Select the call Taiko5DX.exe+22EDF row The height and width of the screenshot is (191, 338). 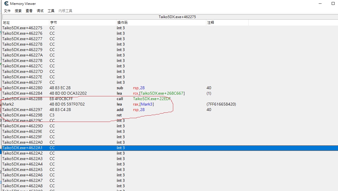(x=86, y=99)
